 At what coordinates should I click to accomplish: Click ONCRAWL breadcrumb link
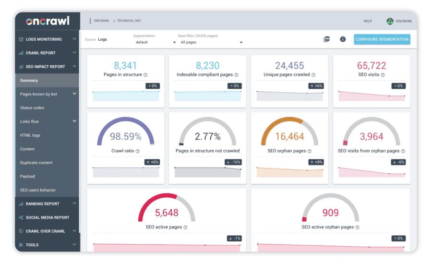pos(101,21)
